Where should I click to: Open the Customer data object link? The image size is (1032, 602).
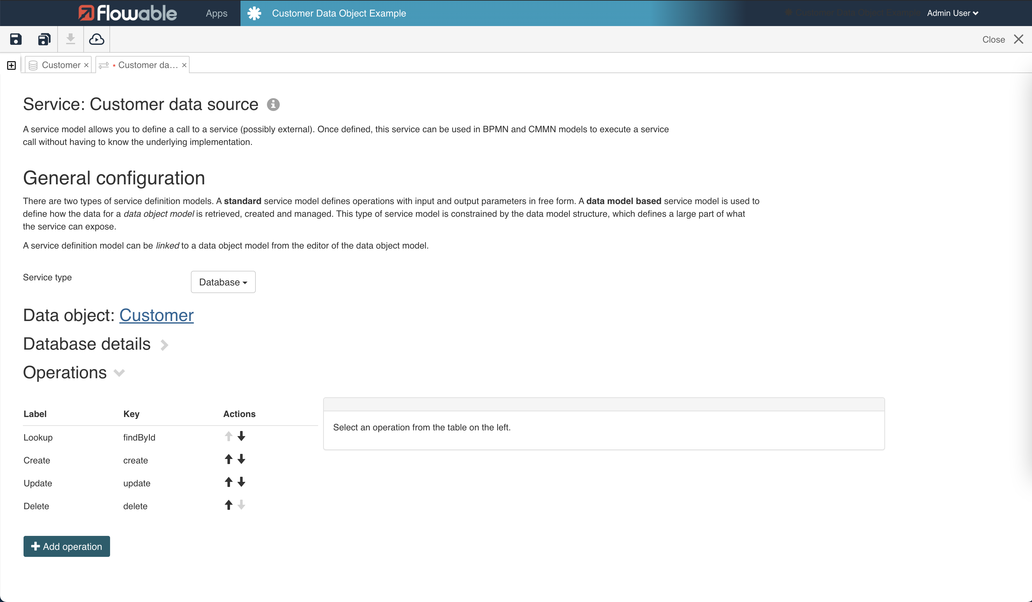[x=156, y=315]
